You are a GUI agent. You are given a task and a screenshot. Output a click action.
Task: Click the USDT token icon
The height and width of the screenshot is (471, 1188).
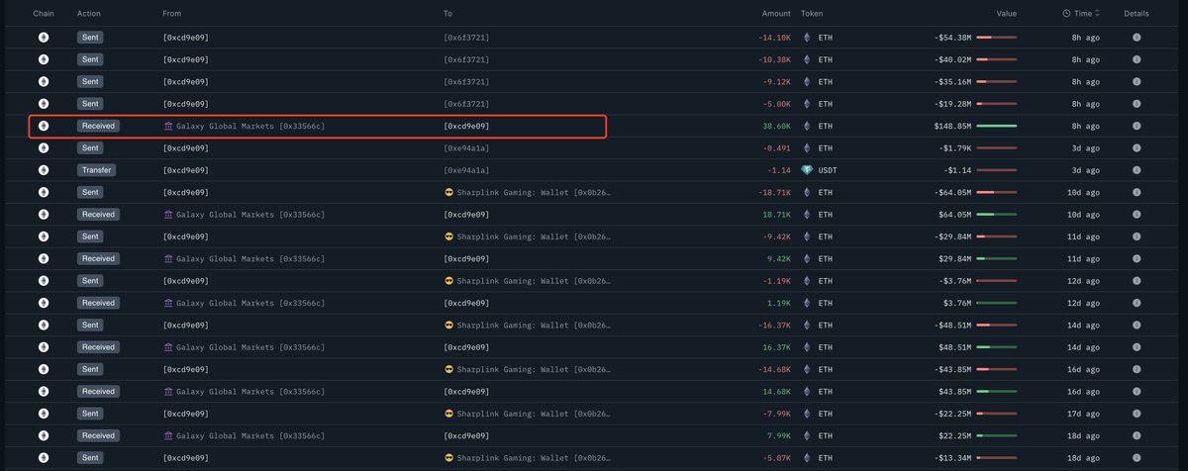click(807, 170)
